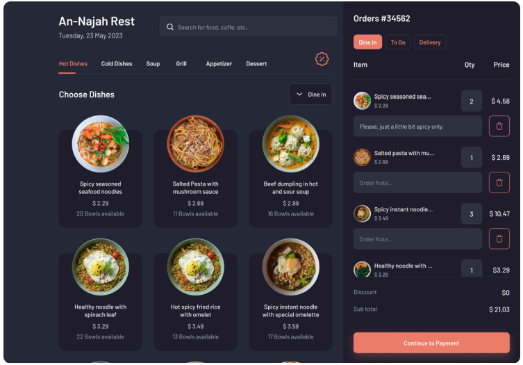Delete Spicy instant noodle order item
Image resolution: width=523 pixels, height=365 pixels.
(499, 239)
